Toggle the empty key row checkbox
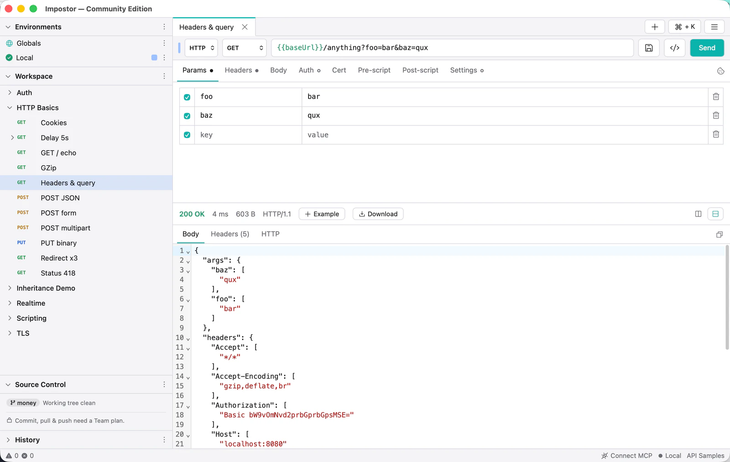 [x=187, y=135]
